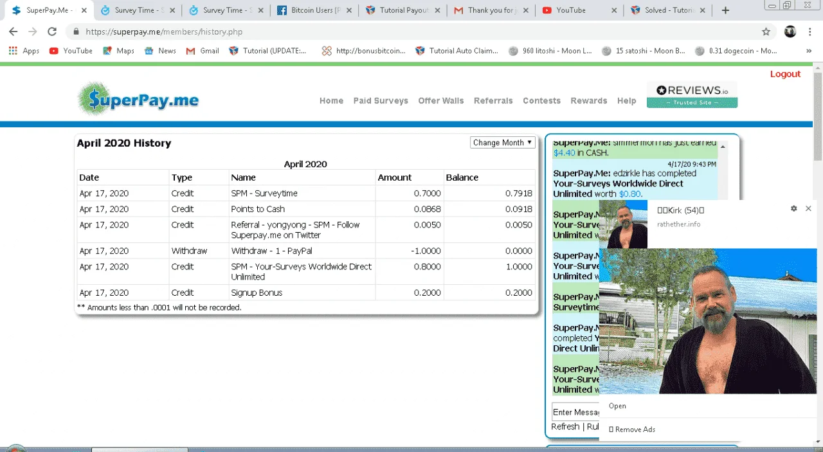Screen dimensions: 823x452
Task: Select the Withdraw - 1 - PayPal entry
Action: [x=272, y=251]
